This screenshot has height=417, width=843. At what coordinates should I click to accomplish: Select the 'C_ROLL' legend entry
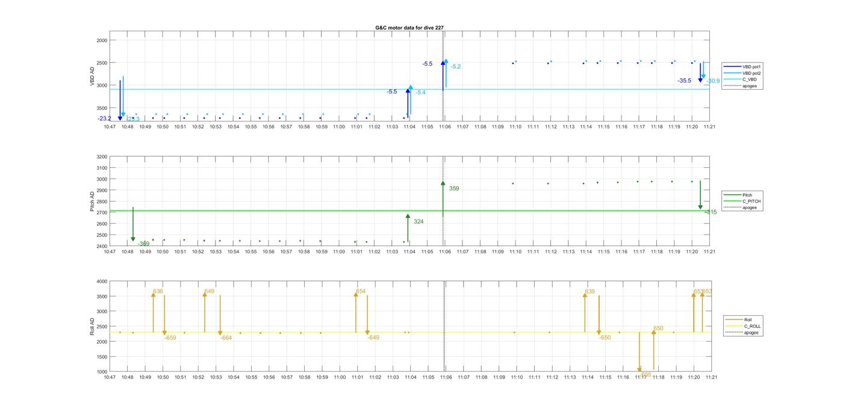743,326
